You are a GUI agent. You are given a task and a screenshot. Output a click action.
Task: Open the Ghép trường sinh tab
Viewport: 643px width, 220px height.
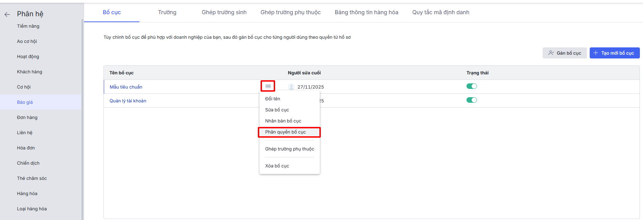(x=224, y=12)
